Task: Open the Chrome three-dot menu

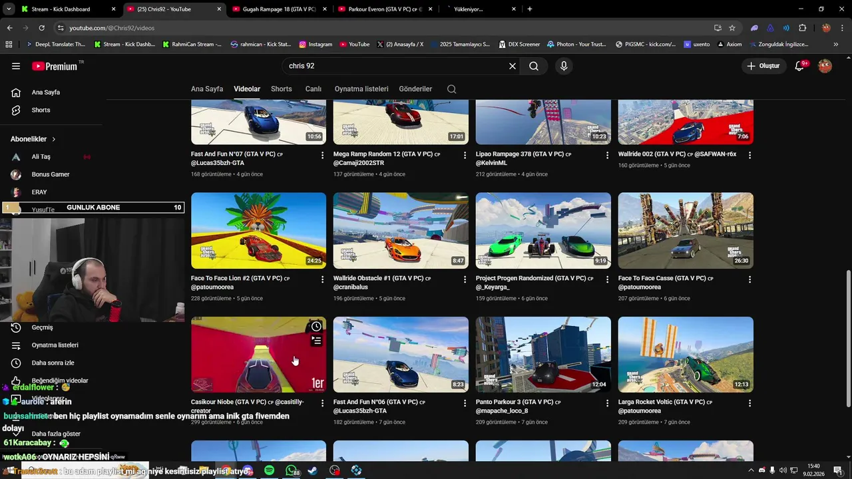Action: [x=842, y=28]
